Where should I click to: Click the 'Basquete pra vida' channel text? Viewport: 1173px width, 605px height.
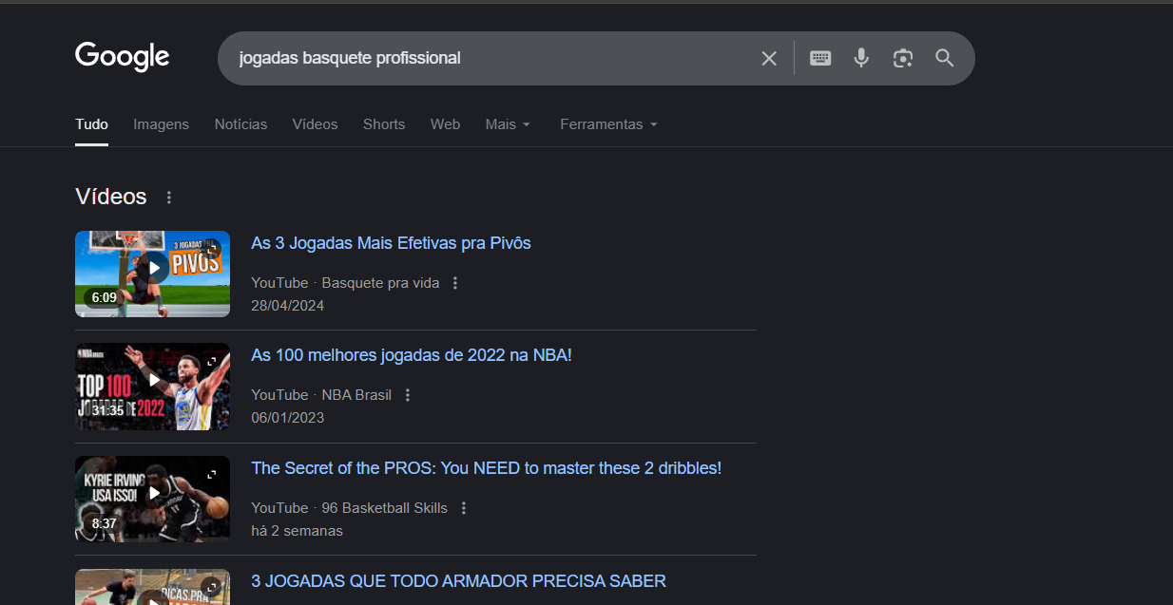[x=380, y=283]
